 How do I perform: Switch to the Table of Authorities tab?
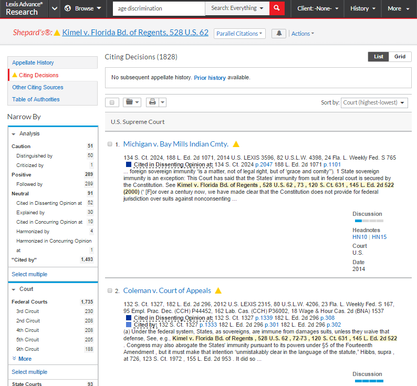coord(36,99)
